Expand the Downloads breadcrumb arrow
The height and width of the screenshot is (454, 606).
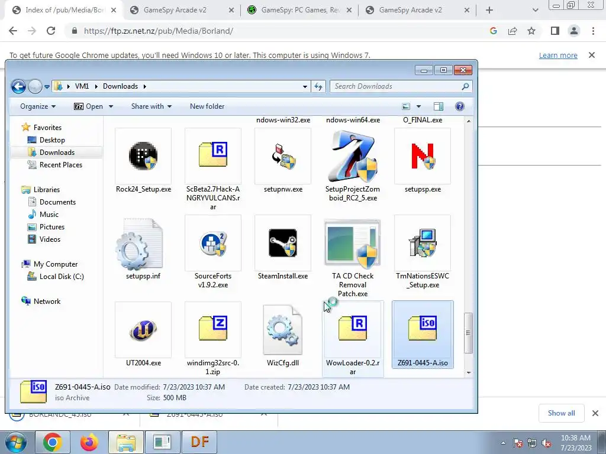[144, 86]
